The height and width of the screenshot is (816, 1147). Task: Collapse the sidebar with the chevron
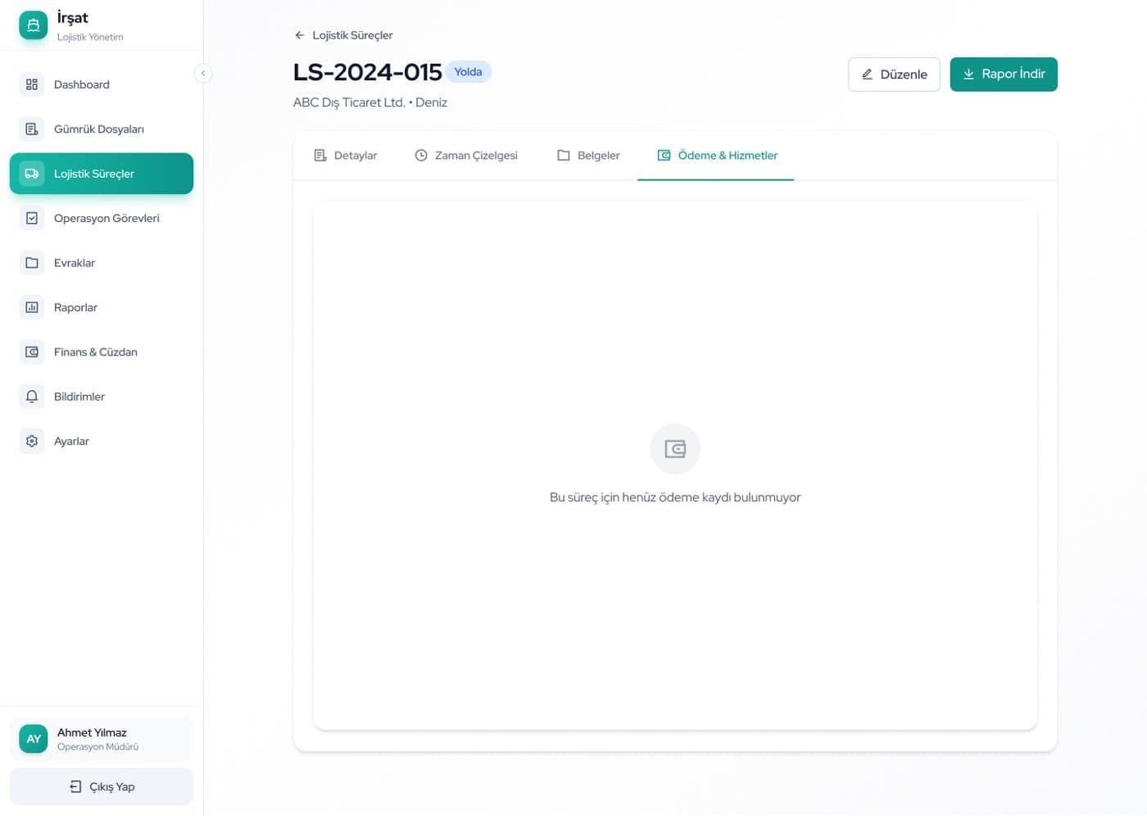(203, 73)
